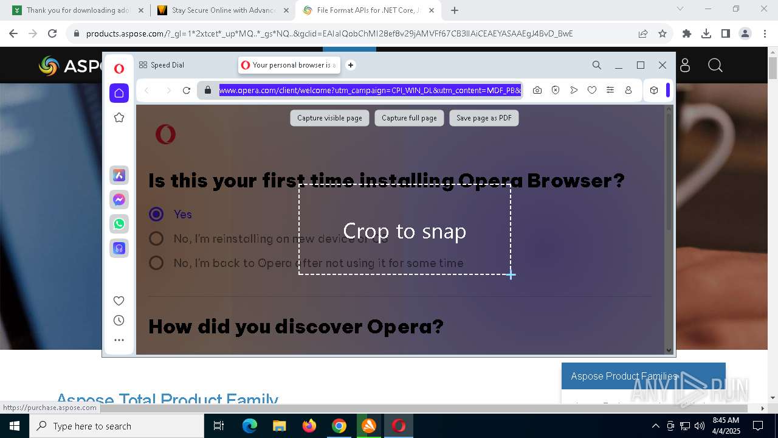The image size is (778, 438).
Task: Select 'Your personal browser is' Opera tab
Action: [289, 65]
